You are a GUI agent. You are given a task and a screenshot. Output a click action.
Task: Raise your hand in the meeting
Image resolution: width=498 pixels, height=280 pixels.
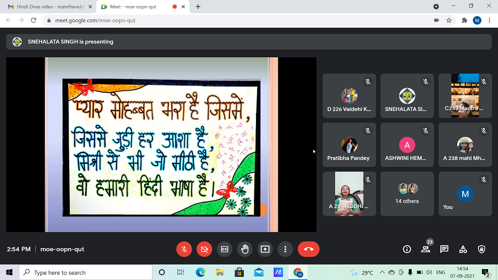pyautogui.click(x=245, y=249)
